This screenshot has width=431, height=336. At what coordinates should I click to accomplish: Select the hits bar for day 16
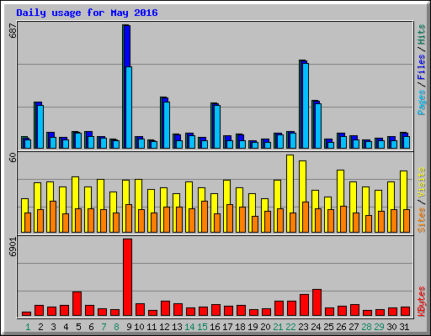point(212,125)
